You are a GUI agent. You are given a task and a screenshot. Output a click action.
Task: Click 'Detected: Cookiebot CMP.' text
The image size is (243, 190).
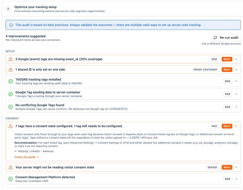32,181
